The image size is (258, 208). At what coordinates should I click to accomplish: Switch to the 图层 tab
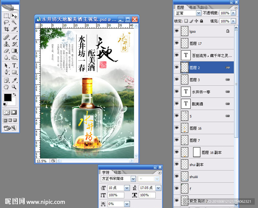(x=180, y=7)
